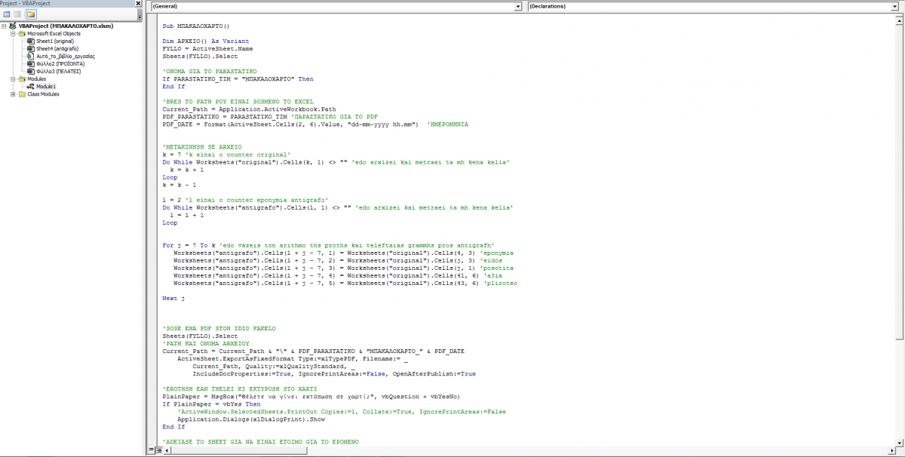Image resolution: width=905 pixels, height=457 pixels.
Task: Click the line 'Sub ΜΠΑΚΑΛΟΧΑΡΤΟ()'
Action: click(196, 26)
